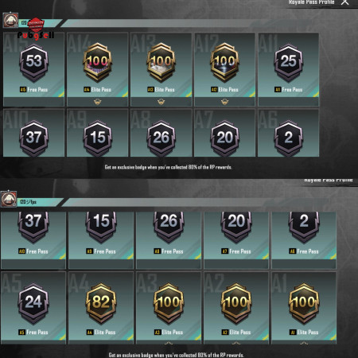Select the A9 card showing 15 in top panel
The height and width of the screenshot is (358, 358).
coord(98,133)
